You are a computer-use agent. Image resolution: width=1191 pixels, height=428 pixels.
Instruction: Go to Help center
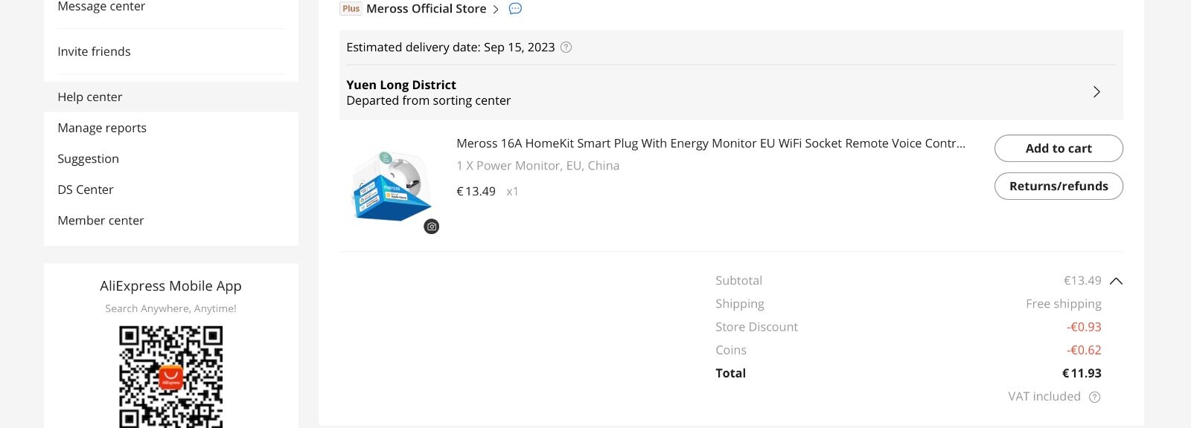click(90, 97)
